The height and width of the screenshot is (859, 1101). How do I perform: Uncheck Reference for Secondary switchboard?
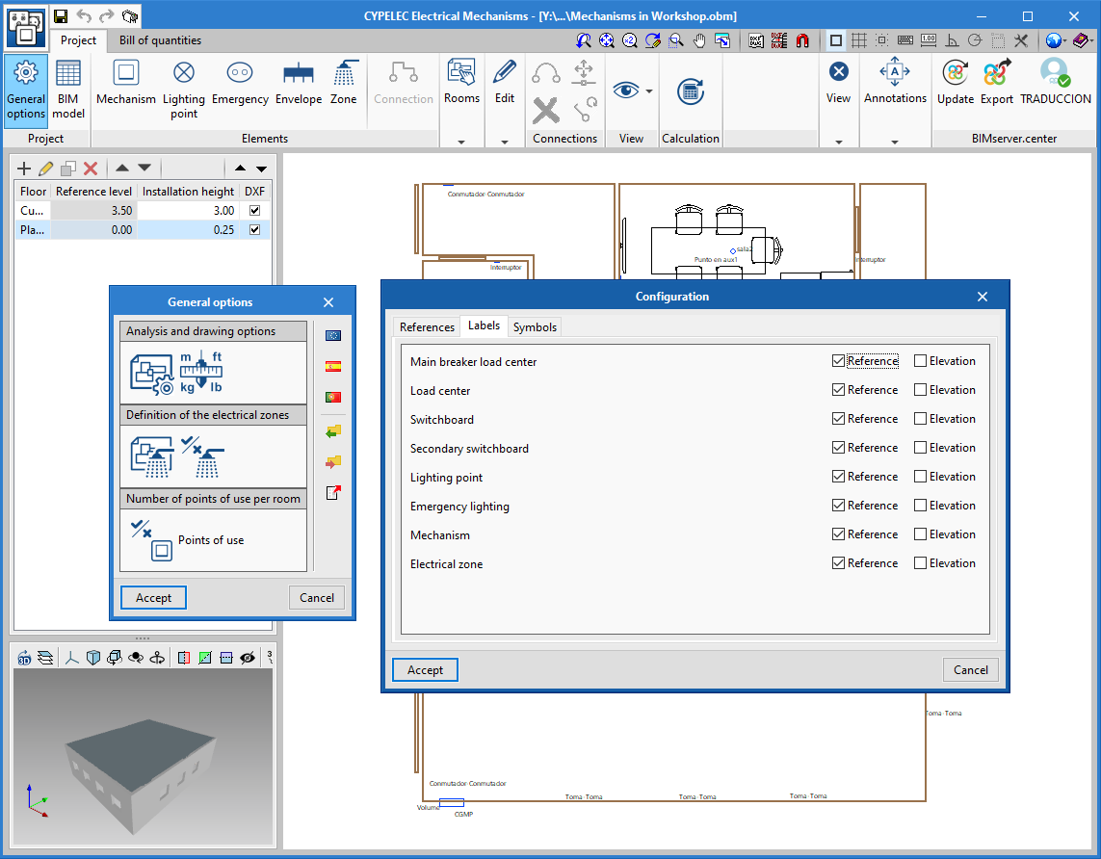coord(838,447)
